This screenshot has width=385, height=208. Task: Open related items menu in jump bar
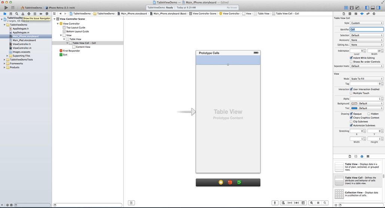55,14
